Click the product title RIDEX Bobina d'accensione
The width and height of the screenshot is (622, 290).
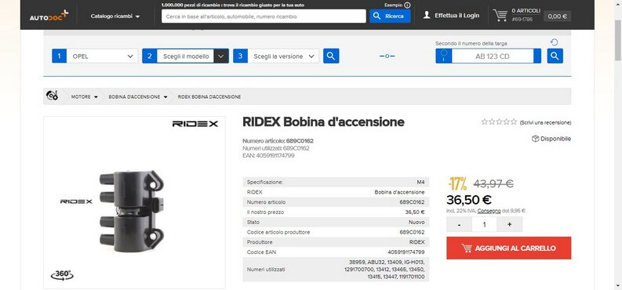click(323, 122)
